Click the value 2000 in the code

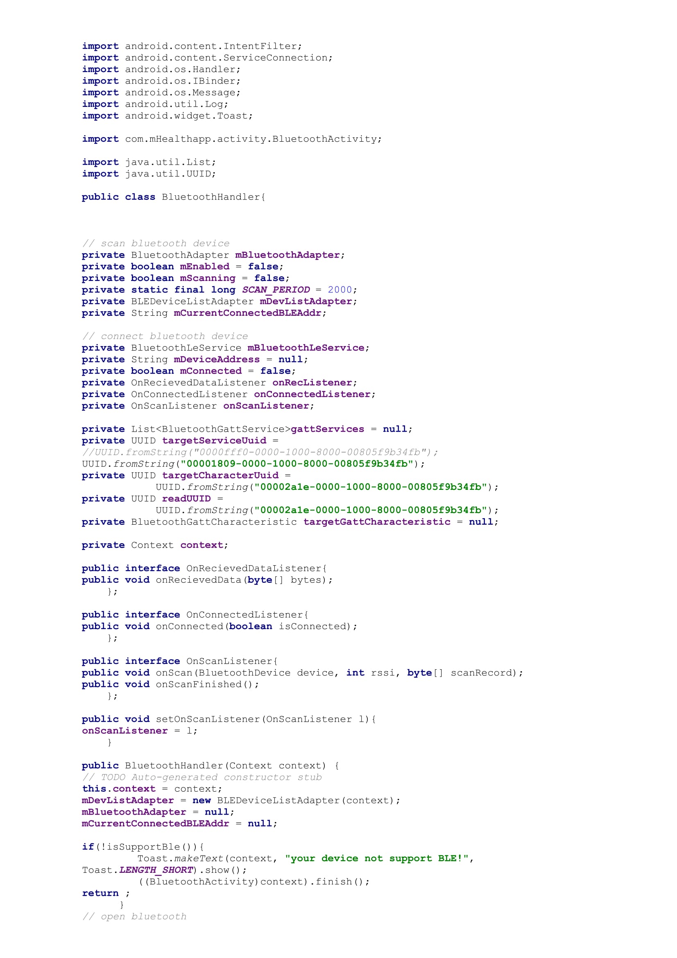340,290
